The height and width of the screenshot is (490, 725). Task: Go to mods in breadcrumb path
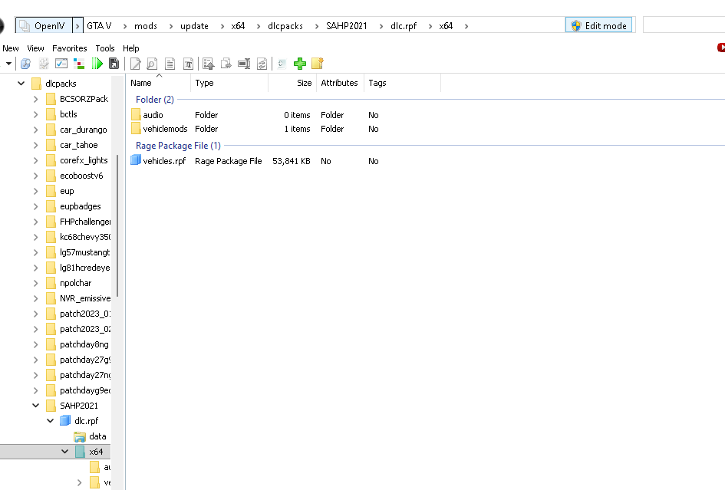click(x=146, y=26)
